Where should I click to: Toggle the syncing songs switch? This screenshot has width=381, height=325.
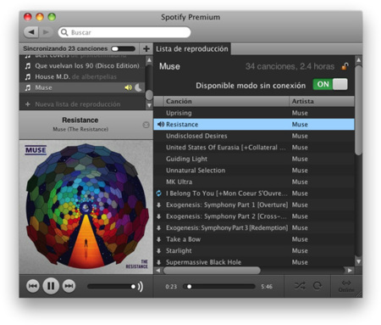click(123, 48)
